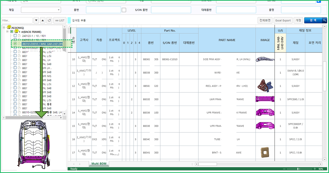Click the up-arrow icon in tree toolbar
Screen dimensions: 329x173
point(43,20)
